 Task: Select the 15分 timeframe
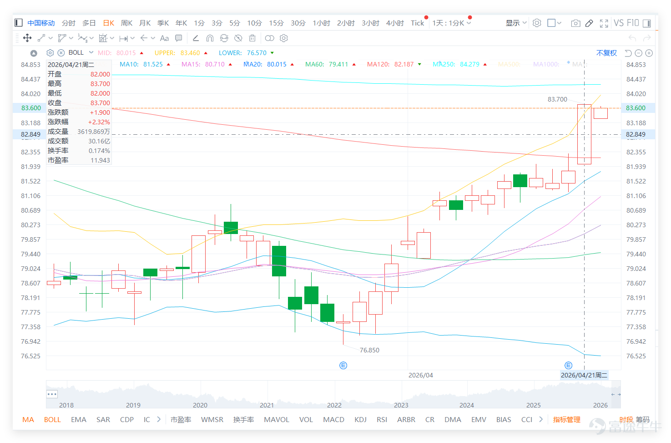coord(276,23)
